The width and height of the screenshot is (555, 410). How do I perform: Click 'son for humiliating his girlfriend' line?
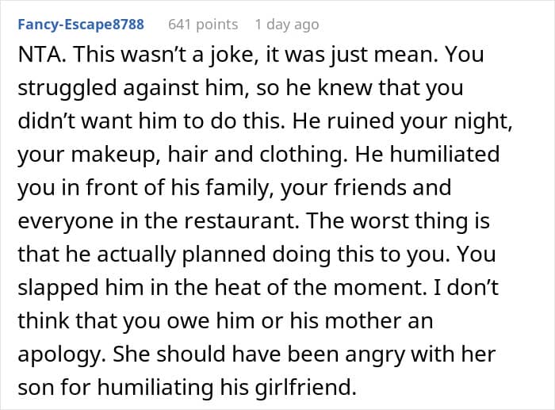click(187, 387)
